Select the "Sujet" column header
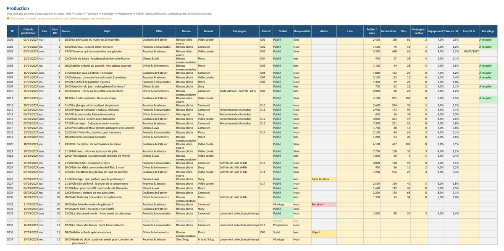This screenshot has width=504, height=251. (x=107, y=31)
